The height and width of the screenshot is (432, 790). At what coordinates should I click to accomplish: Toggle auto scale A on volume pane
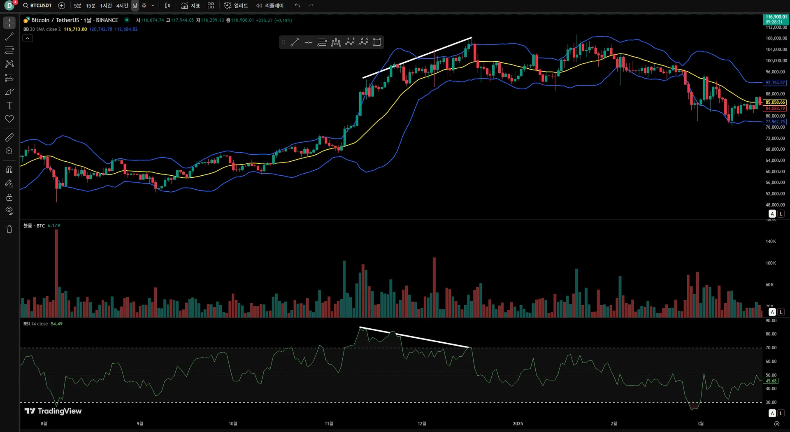click(x=772, y=312)
